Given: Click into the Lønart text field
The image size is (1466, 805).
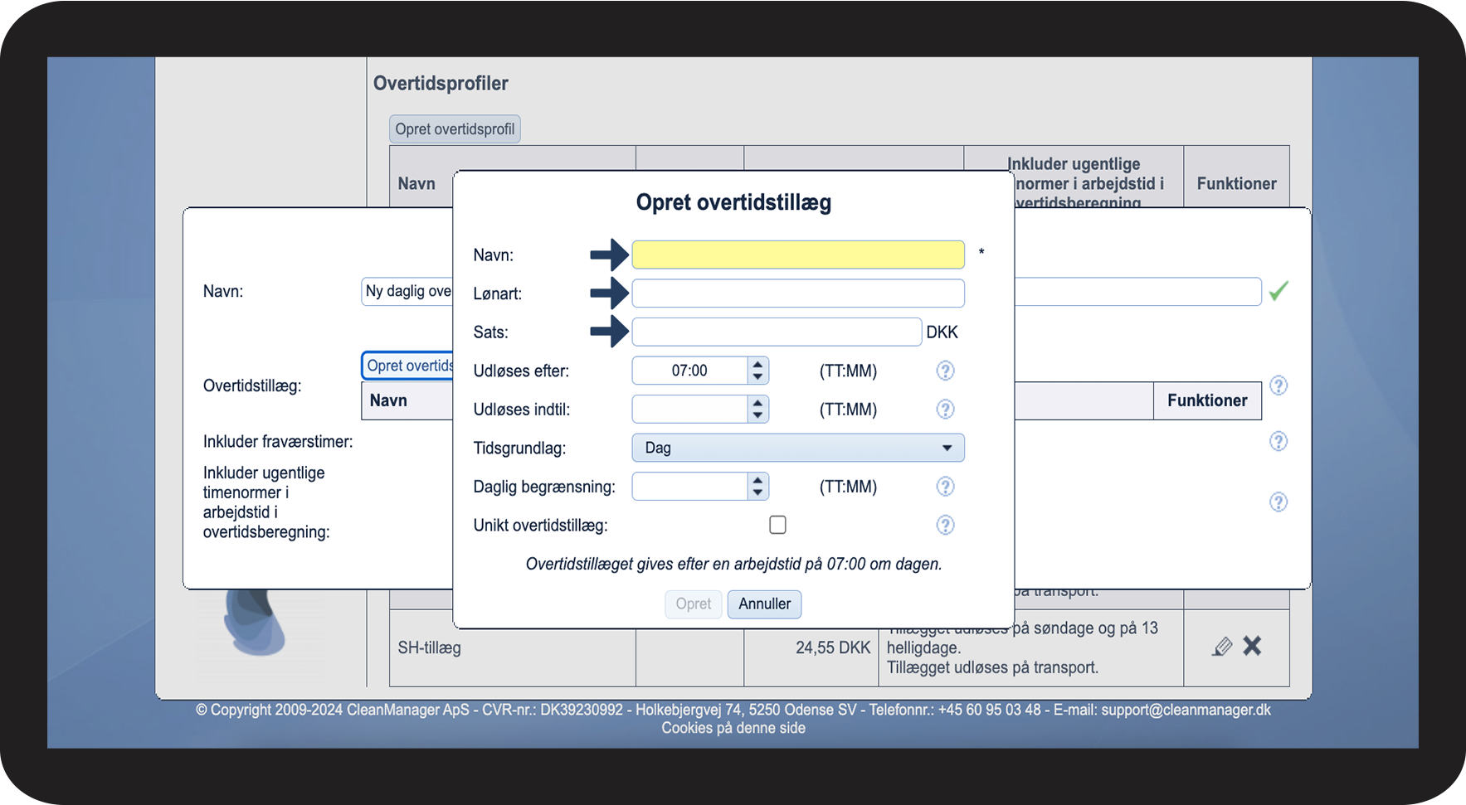Looking at the screenshot, I should click(797, 293).
